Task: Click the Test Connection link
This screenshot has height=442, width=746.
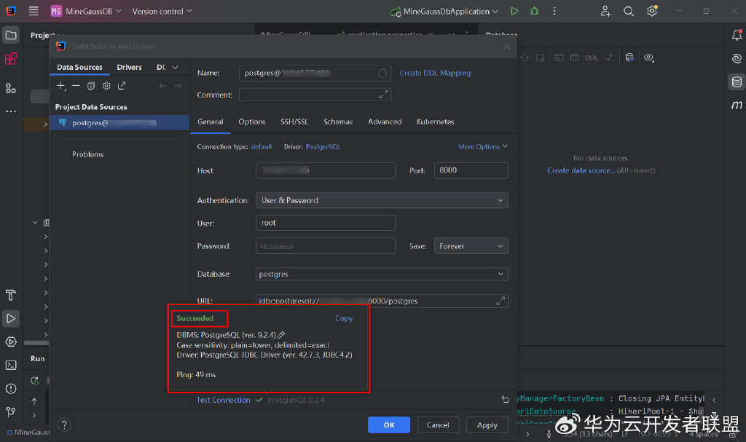Action: point(223,400)
